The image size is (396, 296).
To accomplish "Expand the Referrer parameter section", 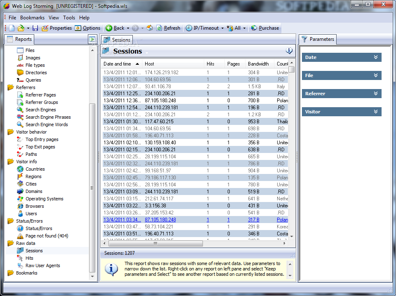I will pos(342,94).
